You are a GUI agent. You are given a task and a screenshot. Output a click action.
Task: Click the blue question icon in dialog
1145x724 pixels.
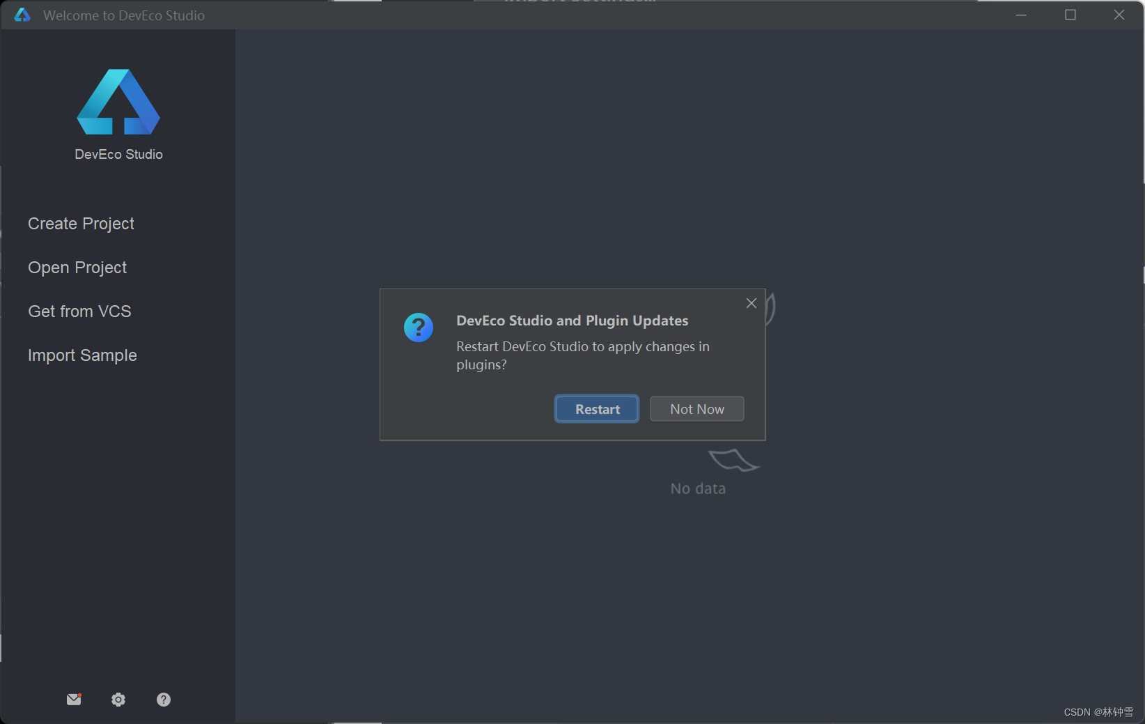(419, 328)
